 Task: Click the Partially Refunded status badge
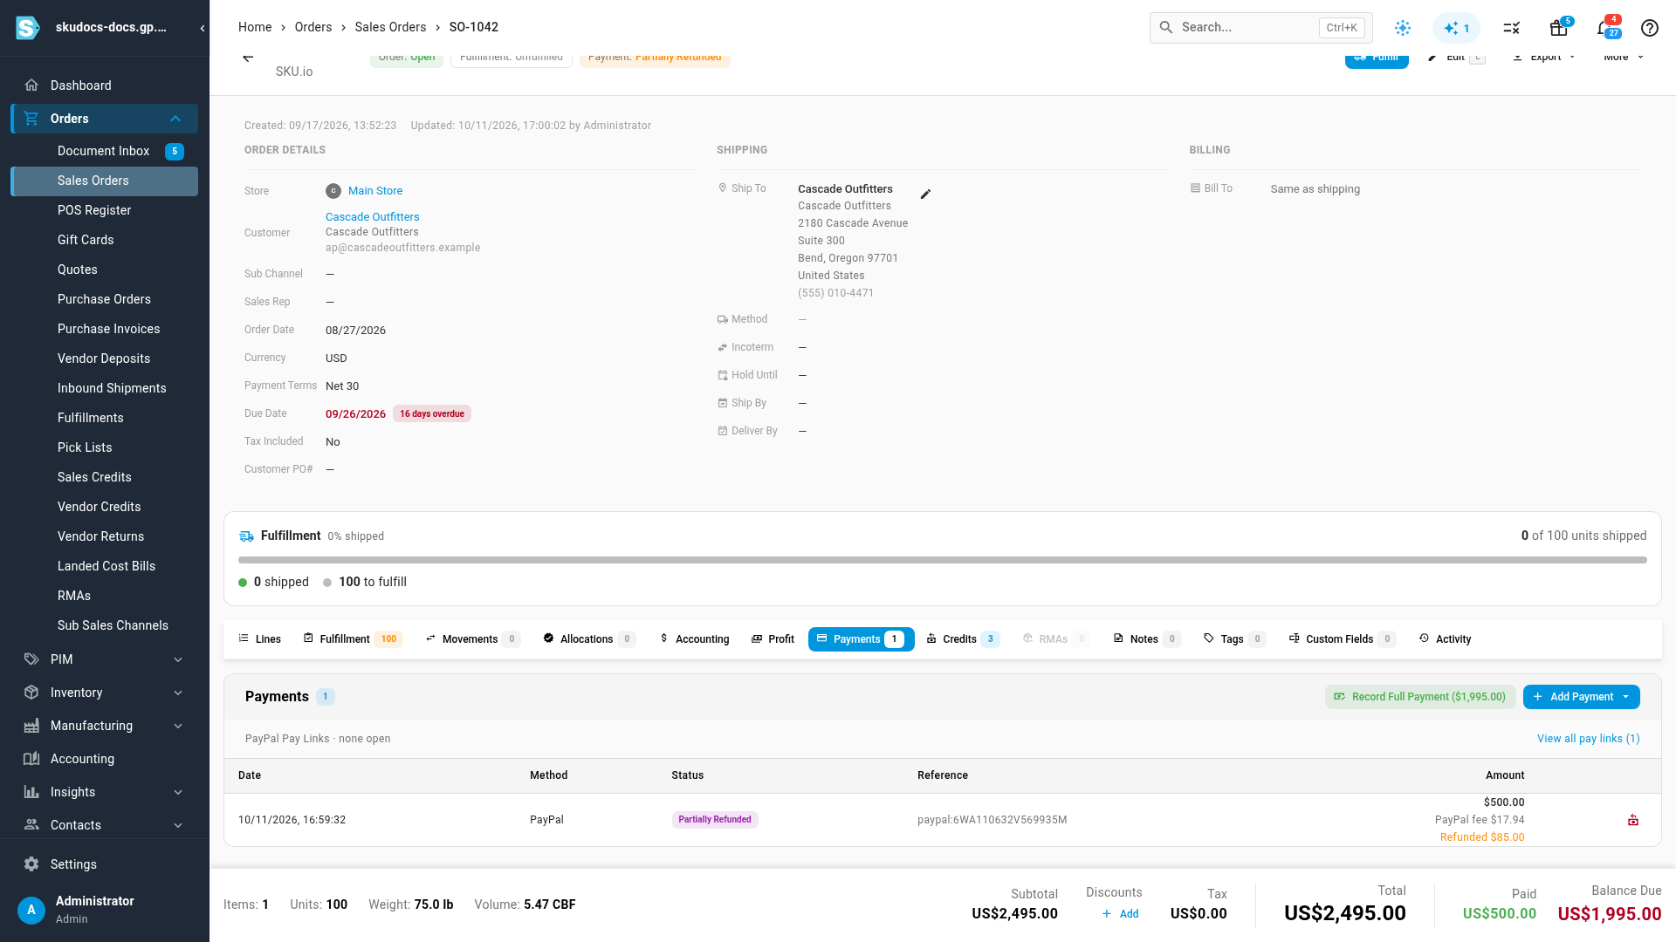pos(714,820)
